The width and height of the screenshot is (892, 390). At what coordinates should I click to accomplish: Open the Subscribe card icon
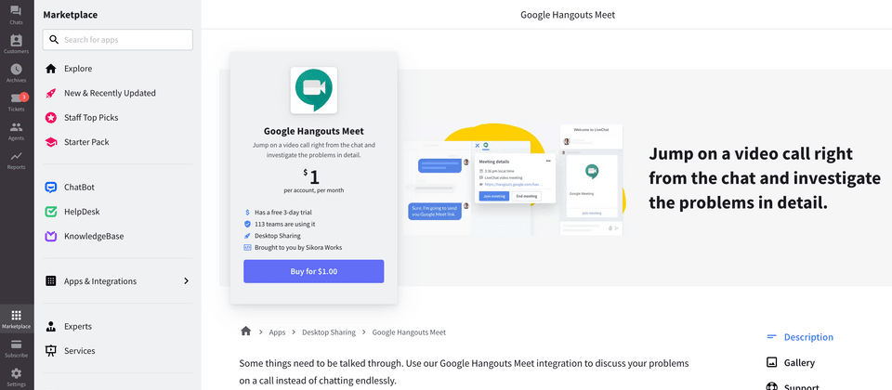click(x=16, y=344)
